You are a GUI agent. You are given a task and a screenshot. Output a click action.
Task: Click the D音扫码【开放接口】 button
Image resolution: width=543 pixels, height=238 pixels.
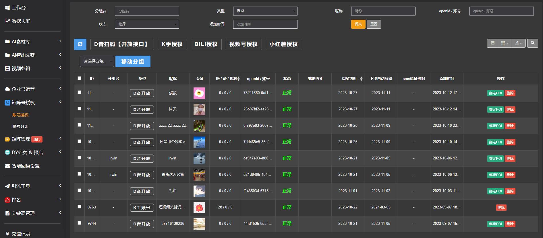pos(122,44)
